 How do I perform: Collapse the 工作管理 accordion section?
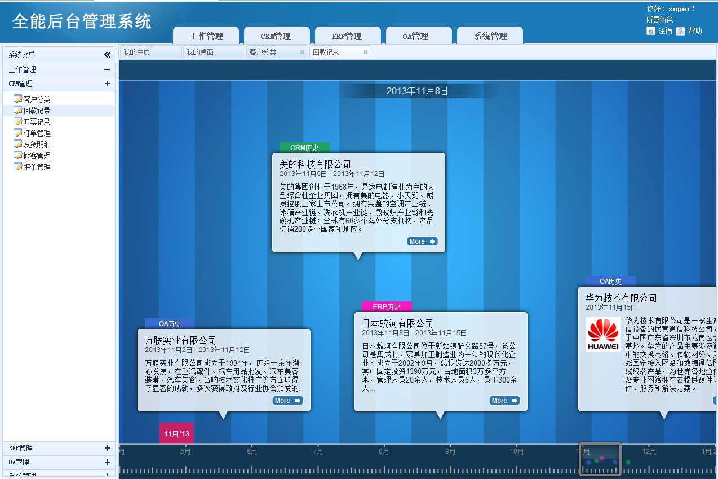point(107,69)
